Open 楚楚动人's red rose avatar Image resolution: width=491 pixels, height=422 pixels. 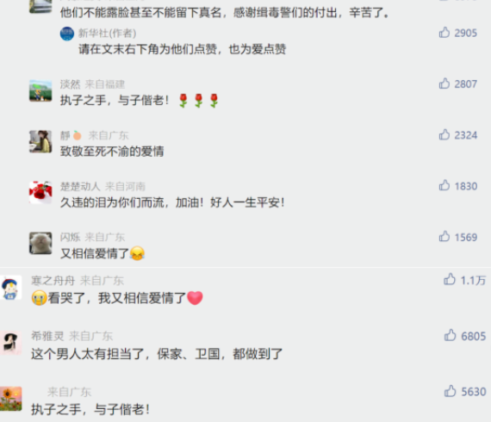pos(40,192)
